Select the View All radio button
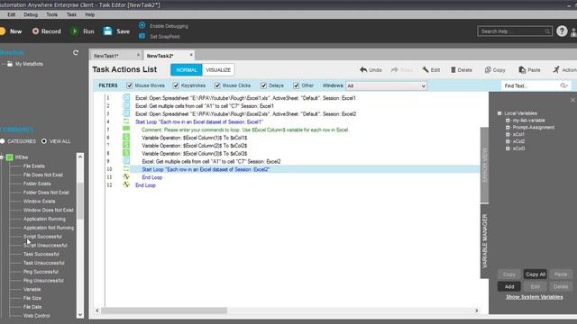 (44, 141)
